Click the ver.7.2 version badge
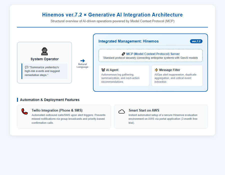The height and width of the screenshot is (175, 225). pyautogui.click(x=196, y=41)
